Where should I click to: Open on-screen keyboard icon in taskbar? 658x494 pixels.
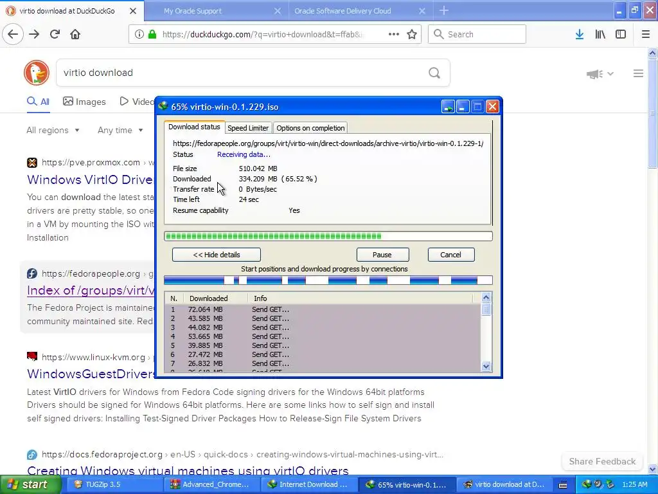563,485
